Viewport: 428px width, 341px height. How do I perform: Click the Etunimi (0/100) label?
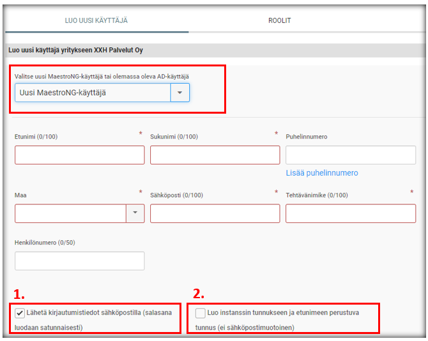coord(36,137)
